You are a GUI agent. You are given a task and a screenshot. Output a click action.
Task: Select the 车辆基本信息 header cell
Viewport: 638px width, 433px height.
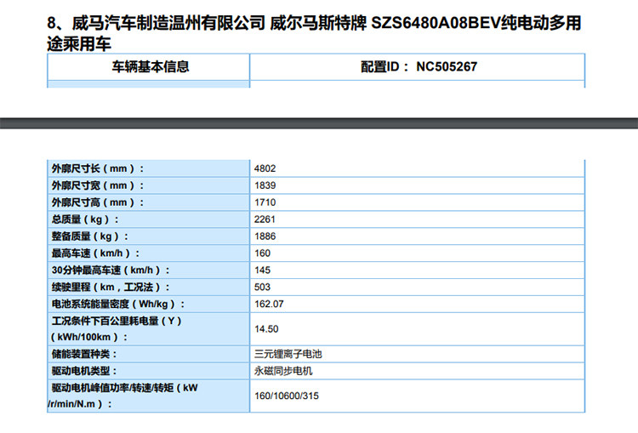pos(150,66)
